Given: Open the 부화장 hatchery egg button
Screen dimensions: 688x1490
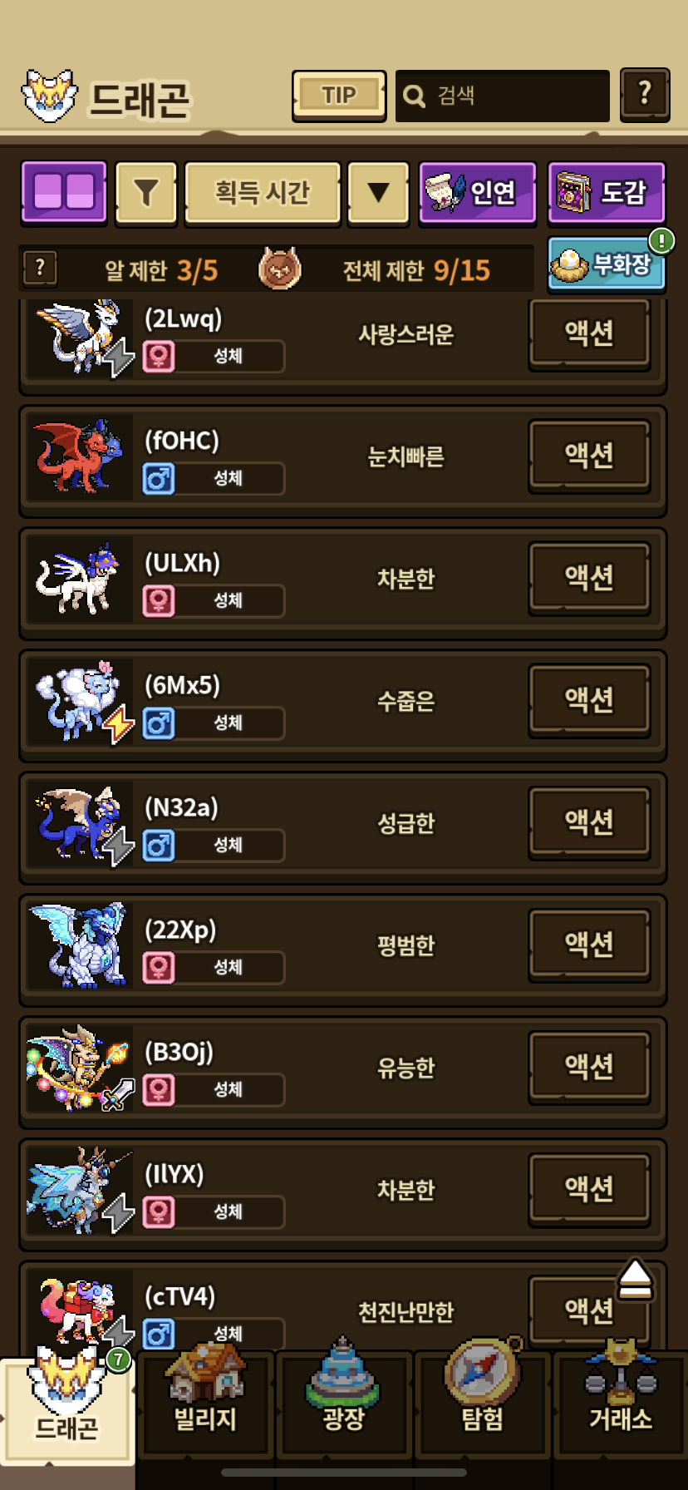Looking at the screenshot, I should tap(607, 264).
